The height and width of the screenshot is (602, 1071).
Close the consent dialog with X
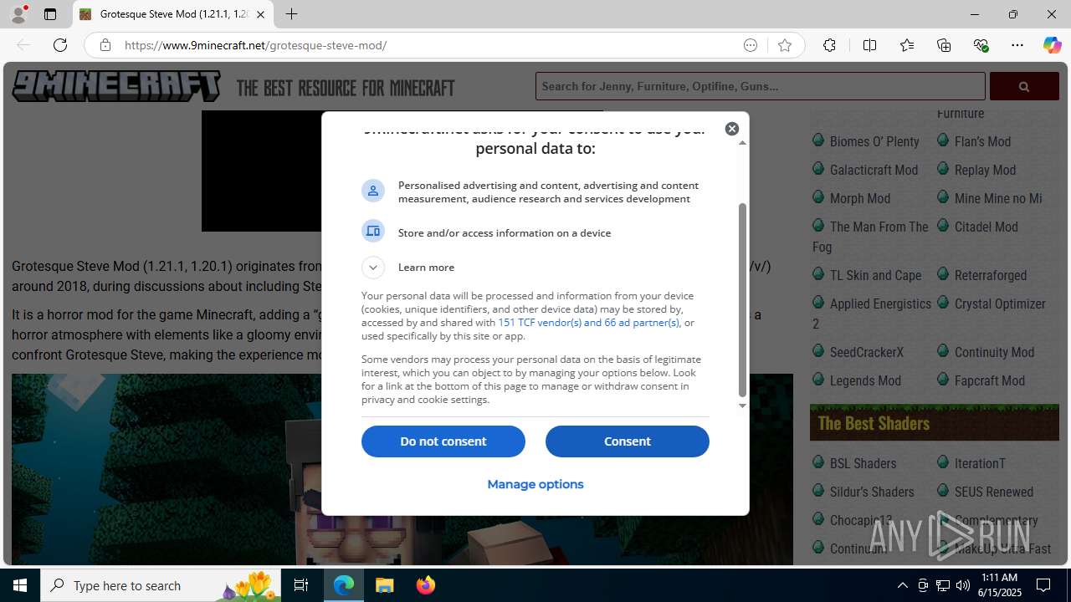pyautogui.click(x=732, y=128)
